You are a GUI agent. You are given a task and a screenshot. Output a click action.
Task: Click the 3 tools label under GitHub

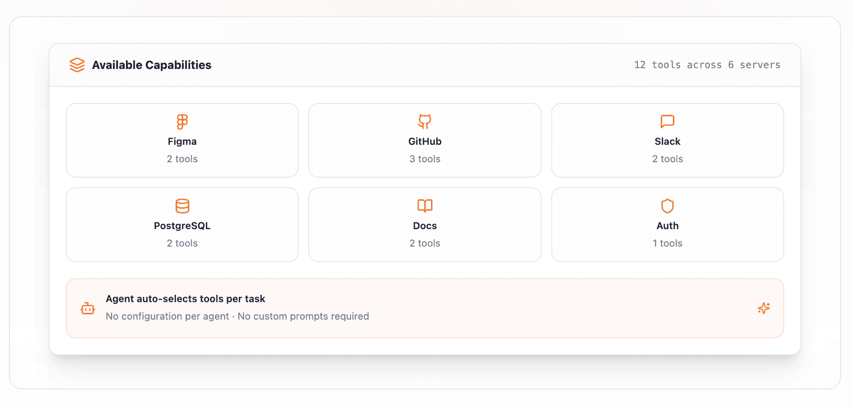tap(424, 158)
